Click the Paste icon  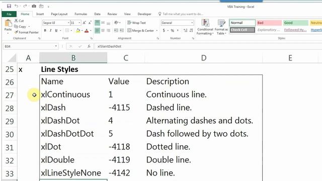point(8,24)
